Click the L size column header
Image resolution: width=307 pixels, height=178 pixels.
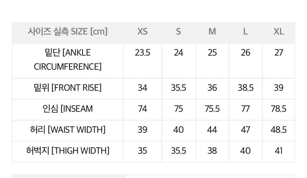click(245, 32)
